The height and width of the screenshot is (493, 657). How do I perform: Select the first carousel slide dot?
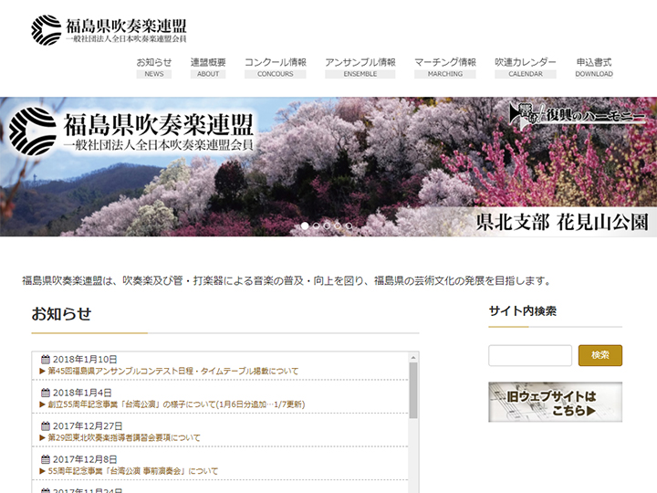click(305, 226)
